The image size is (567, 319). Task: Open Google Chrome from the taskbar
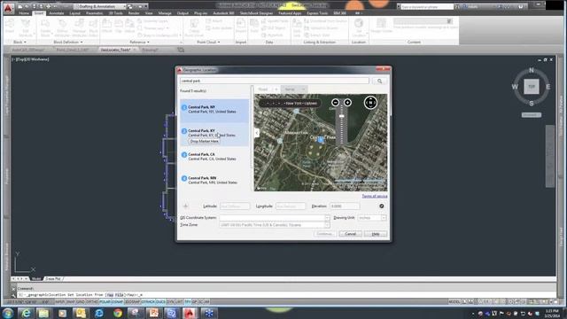[x=118, y=313]
